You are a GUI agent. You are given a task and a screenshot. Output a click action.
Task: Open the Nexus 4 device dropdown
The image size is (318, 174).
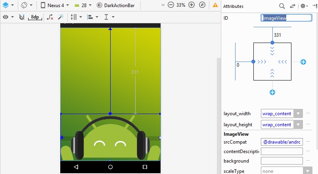[55, 6]
